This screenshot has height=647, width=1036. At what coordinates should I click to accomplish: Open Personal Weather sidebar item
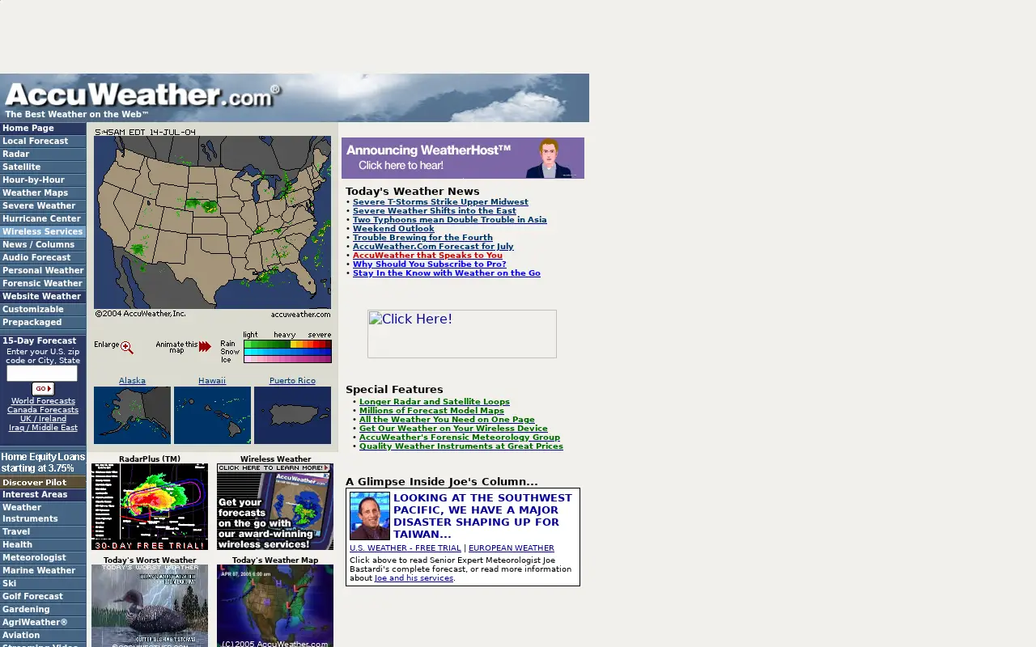point(43,271)
